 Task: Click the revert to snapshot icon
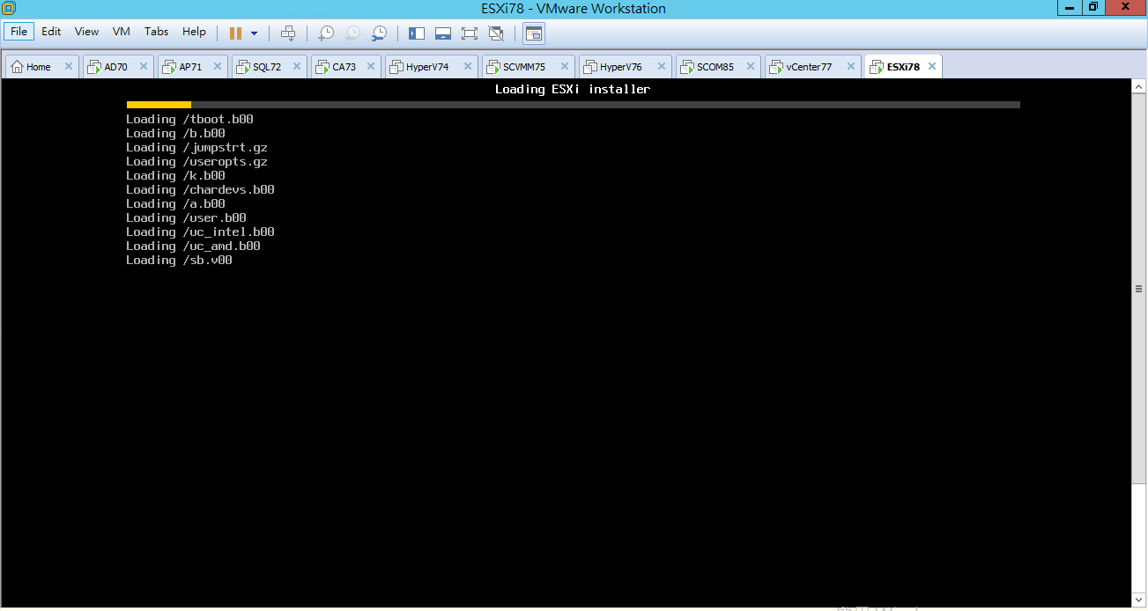pos(352,33)
